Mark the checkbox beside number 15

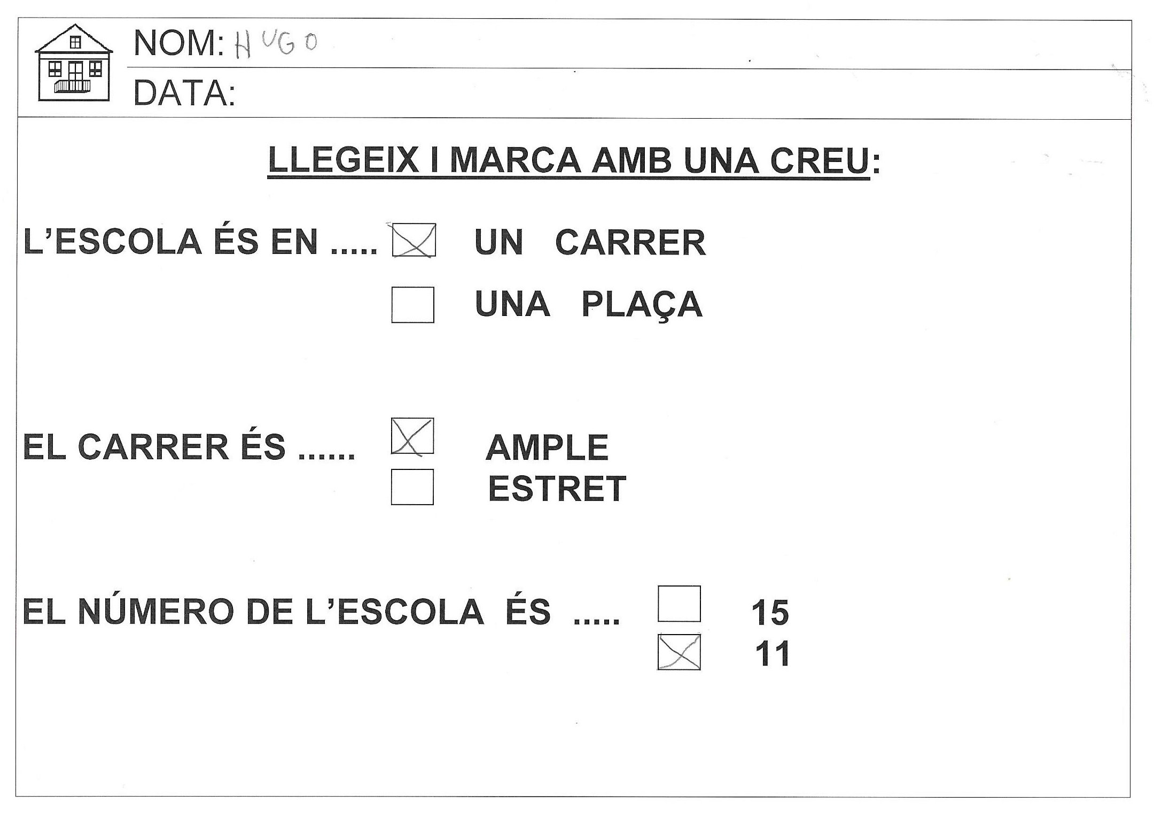(x=679, y=604)
